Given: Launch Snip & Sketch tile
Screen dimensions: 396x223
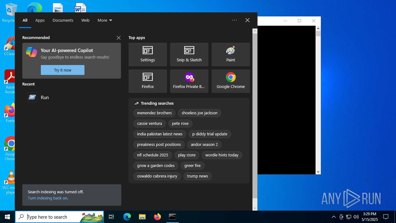Looking at the screenshot, I should point(189,55).
